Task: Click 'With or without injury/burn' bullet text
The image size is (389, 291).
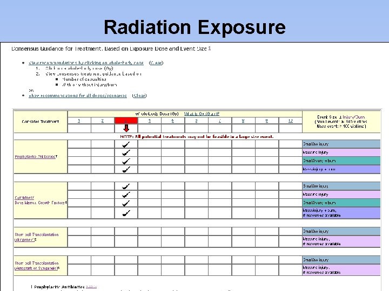Action: [90, 85]
